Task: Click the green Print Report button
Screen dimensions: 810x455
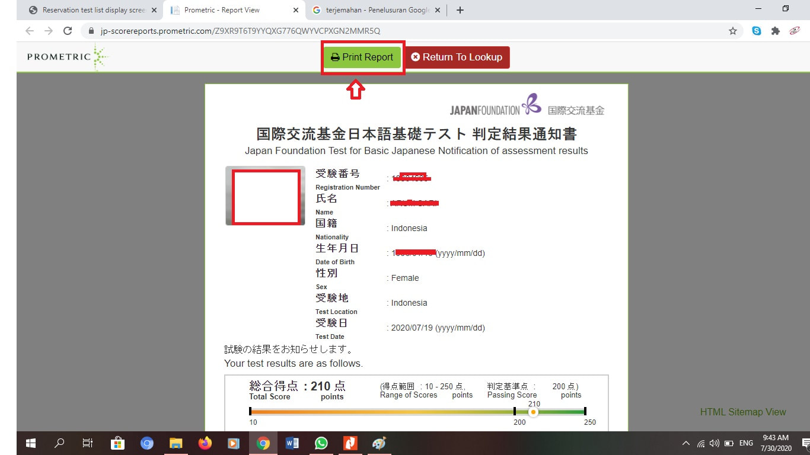Action: pos(362,57)
